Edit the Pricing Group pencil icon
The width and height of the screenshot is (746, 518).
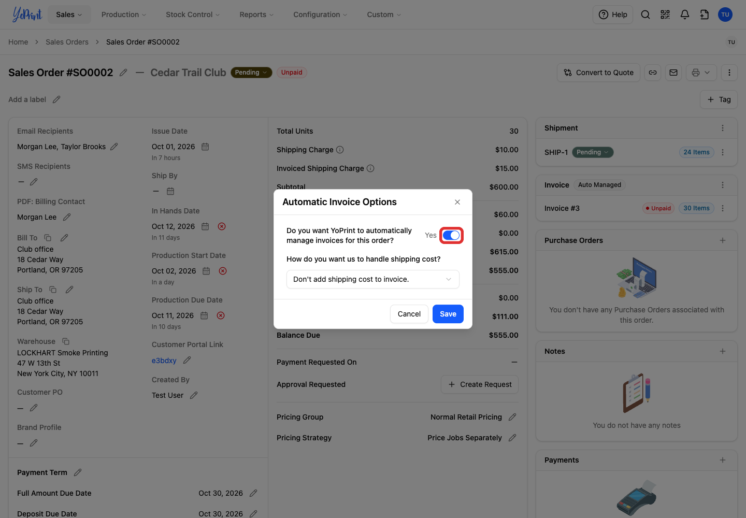coord(512,417)
